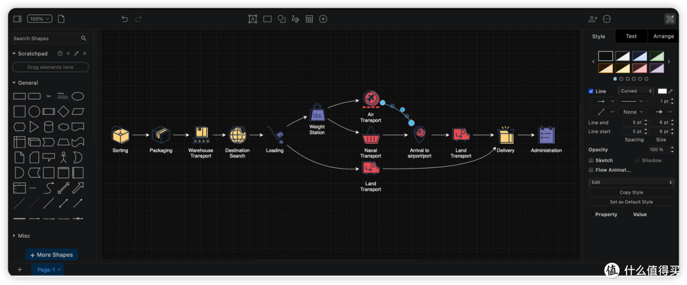Image resolution: width=687 pixels, height=285 pixels.
Task: Enable the Flow Animation checkbox
Action: 591,170
